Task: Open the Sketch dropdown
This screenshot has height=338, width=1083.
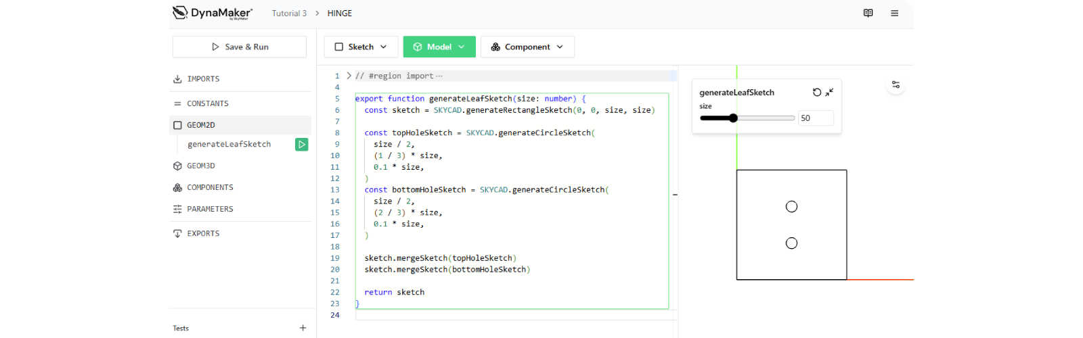Action: pyautogui.click(x=361, y=47)
